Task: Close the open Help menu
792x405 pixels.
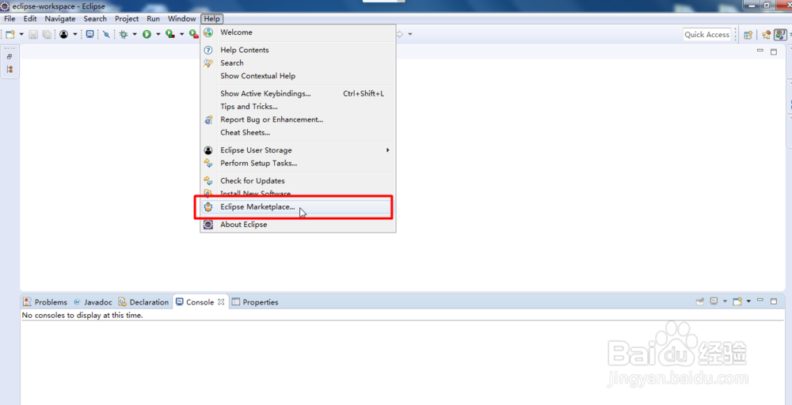Action: pyautogui.click(x=211, y=19)
